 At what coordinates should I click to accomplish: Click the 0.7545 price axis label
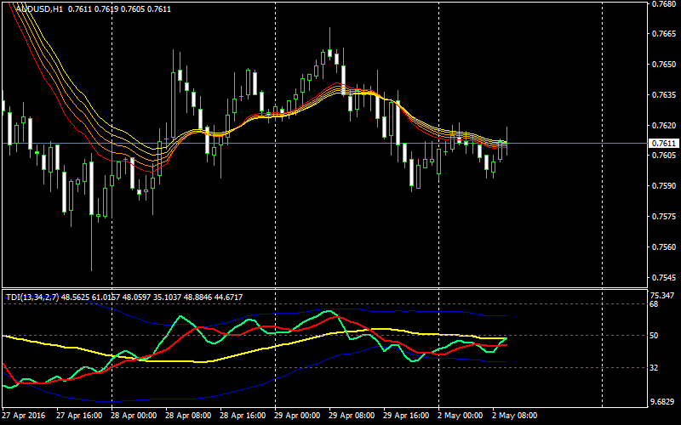coord(663,278)
